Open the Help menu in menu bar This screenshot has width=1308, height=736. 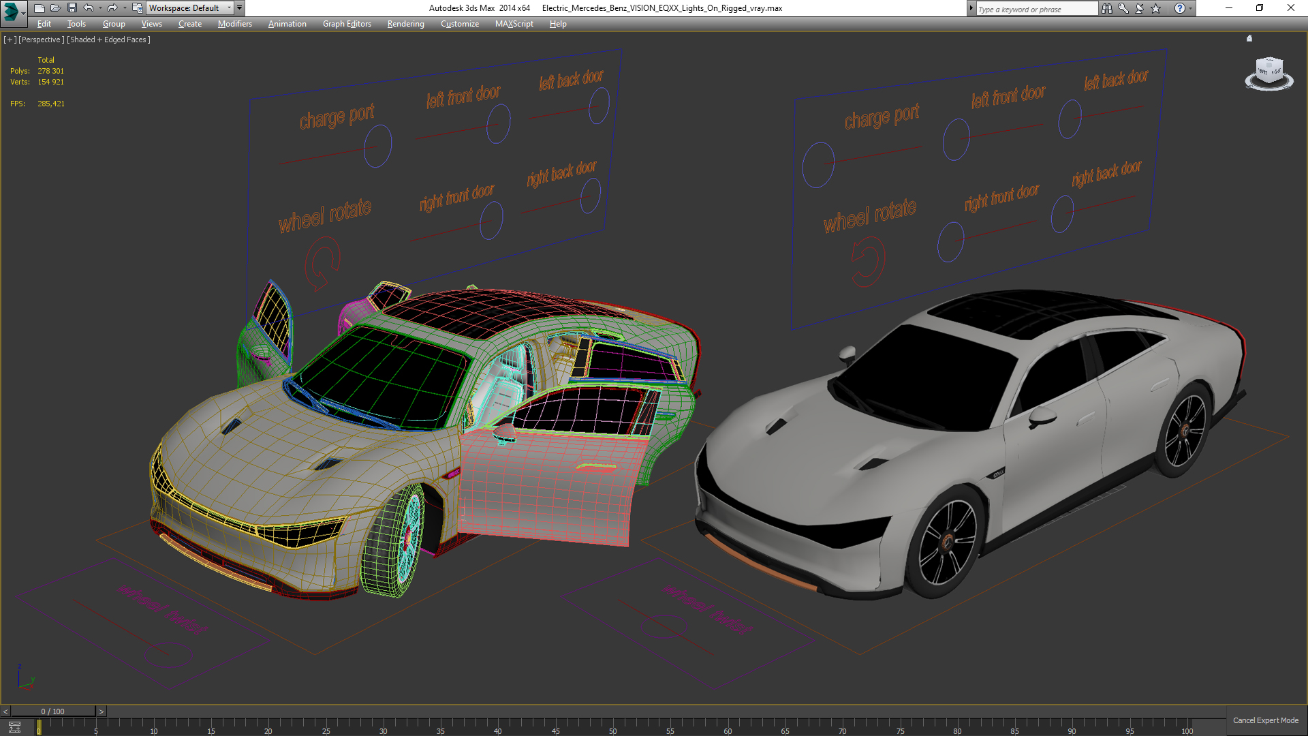[x=558, y=24]
